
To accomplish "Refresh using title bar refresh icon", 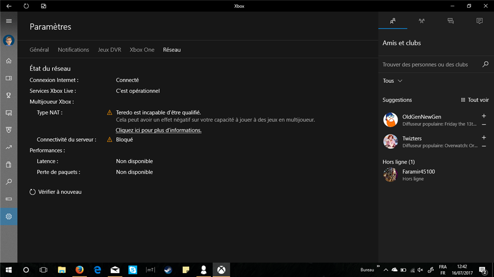I will (x=26, y=6).
